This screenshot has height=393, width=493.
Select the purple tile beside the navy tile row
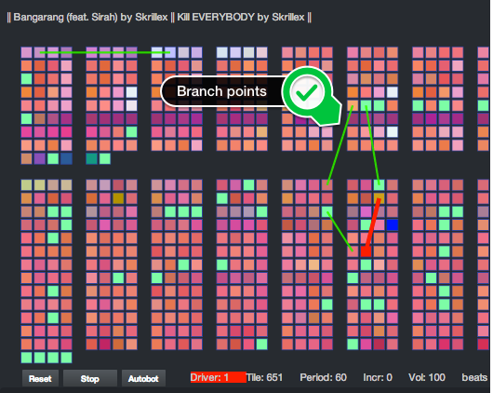click(40, 158)
